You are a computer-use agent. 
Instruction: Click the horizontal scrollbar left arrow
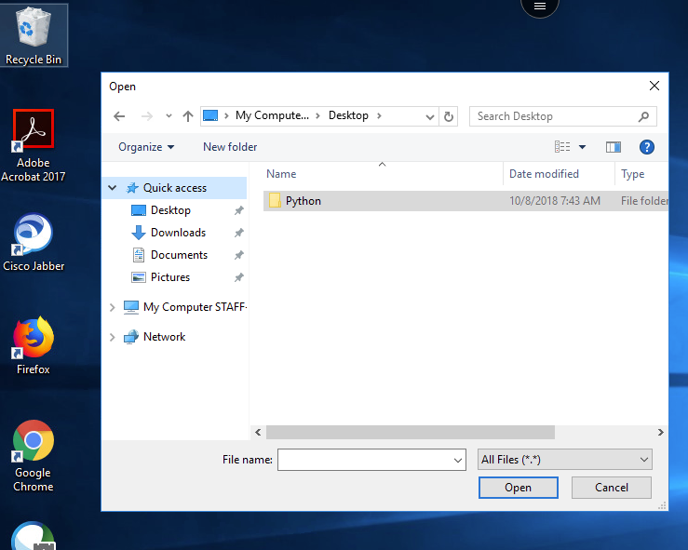(x=259, y=433)
